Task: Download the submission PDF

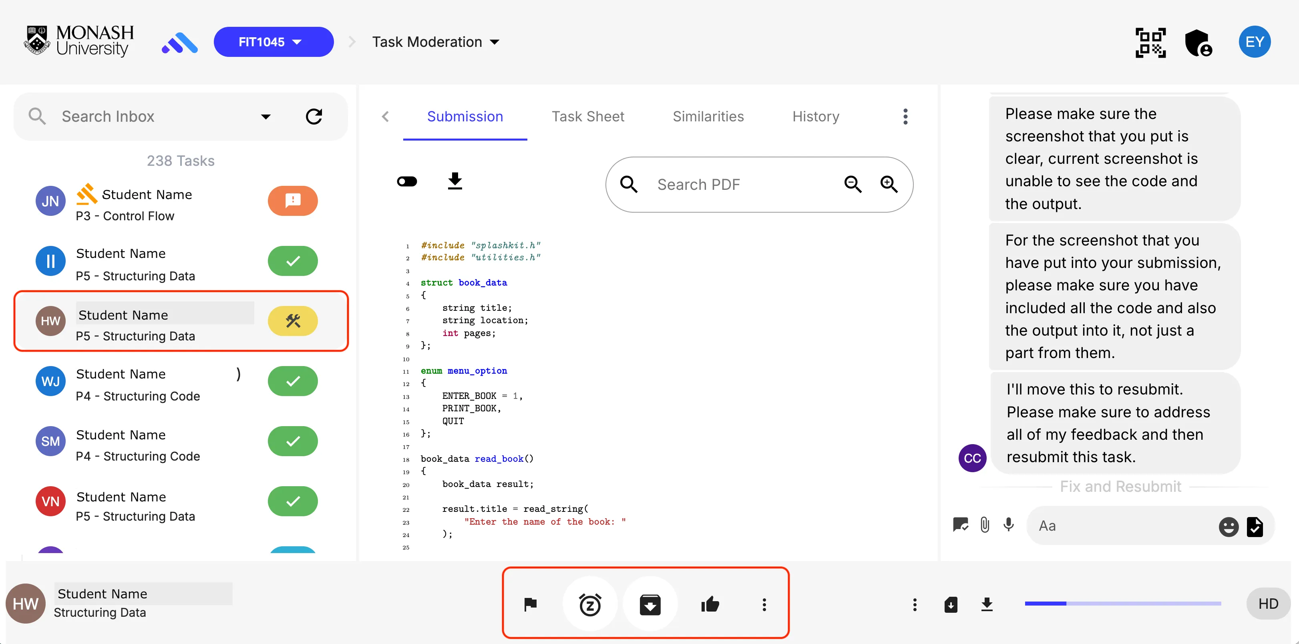Action: pyautogui.click(x=455, y=181)
